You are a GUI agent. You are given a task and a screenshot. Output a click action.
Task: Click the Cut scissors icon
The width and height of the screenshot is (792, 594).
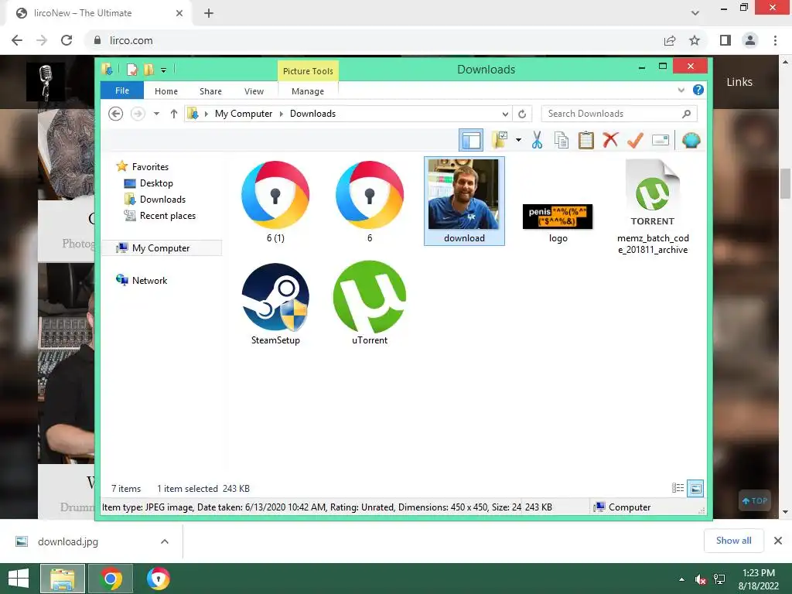[537, 141]
